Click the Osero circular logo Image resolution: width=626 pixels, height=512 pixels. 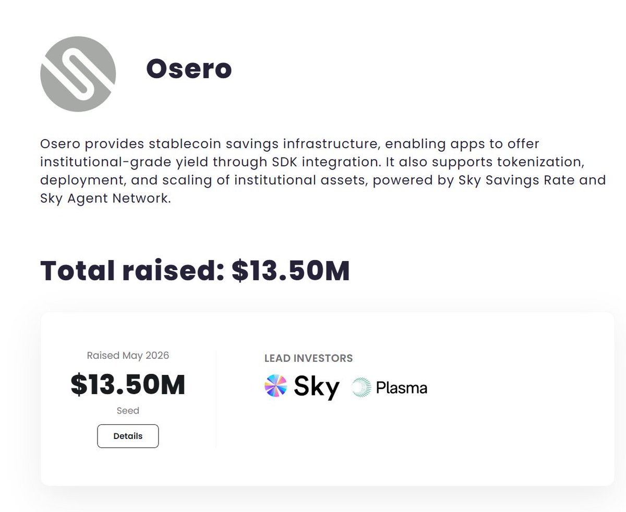pyautogui.click(x=78, y=74)
